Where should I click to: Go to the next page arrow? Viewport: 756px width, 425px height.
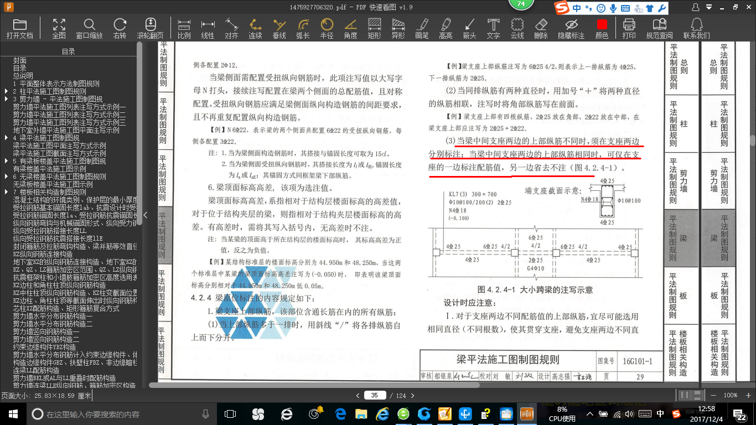(412, 395)
